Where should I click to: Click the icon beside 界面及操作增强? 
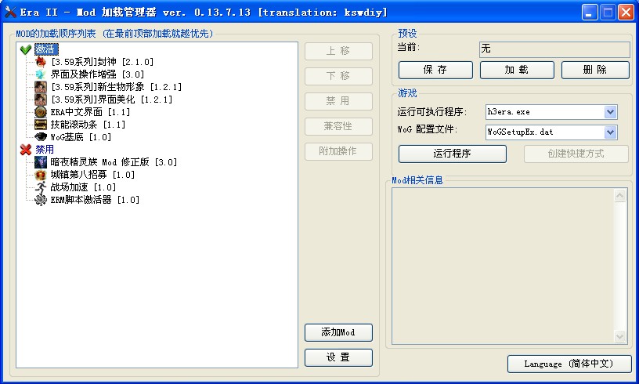click(x=41, y=74)
